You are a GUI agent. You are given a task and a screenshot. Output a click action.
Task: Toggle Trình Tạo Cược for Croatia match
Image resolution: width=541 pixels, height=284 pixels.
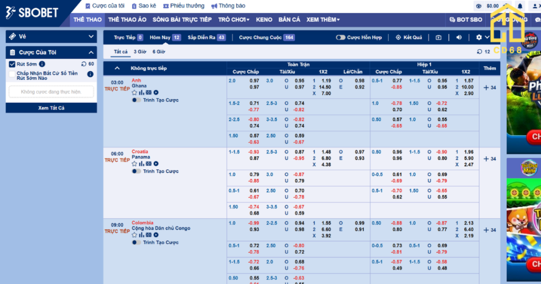[136, 171]
